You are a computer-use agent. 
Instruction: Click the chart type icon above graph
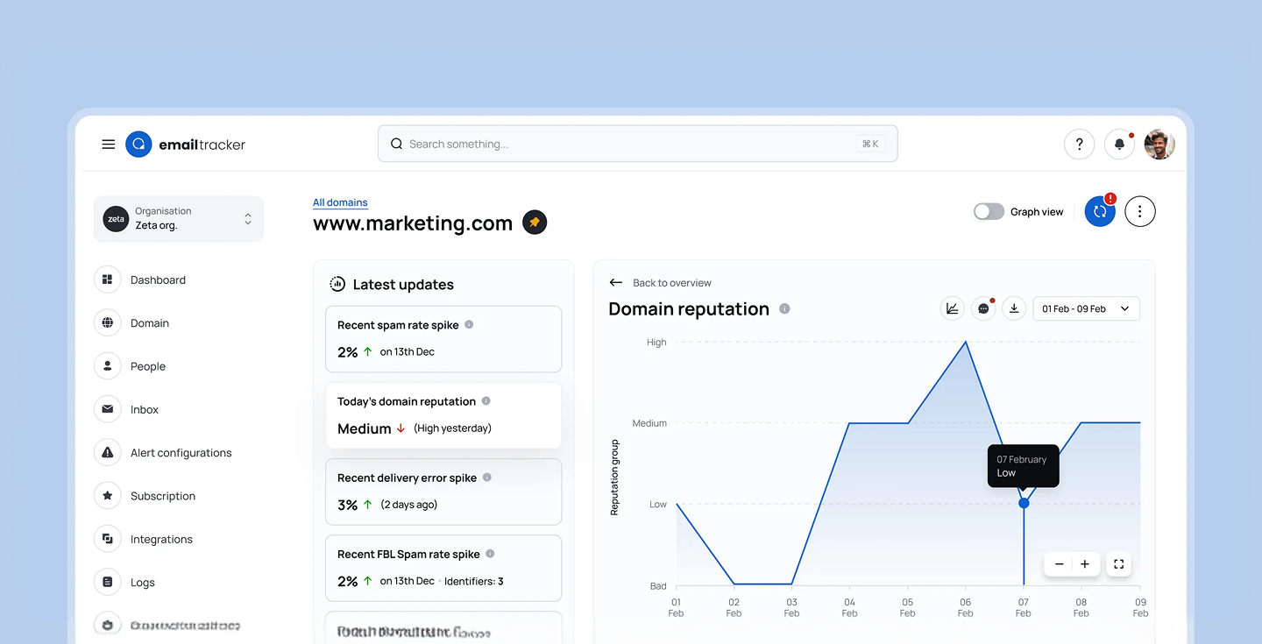click(x=952, y=308)
